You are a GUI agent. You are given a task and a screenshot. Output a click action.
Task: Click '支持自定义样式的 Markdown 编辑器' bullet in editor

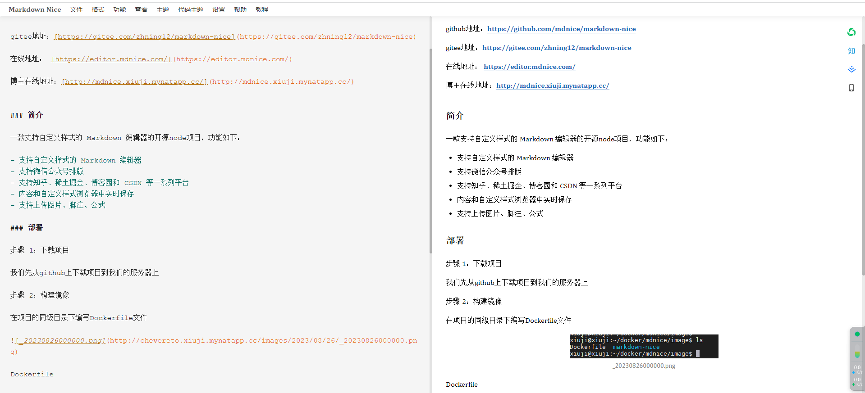[x=76, y=160]
